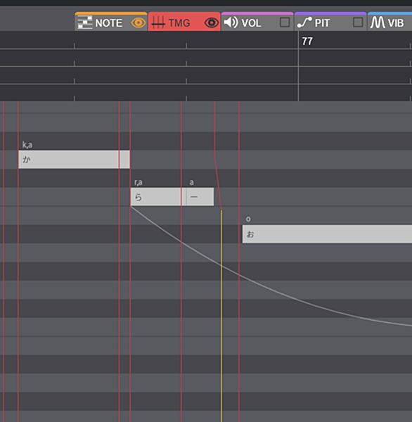
Task: Click the VIB wave icon
Action: click(378, 23)
